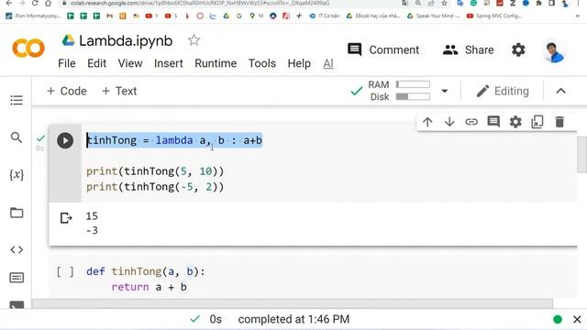Open the Editing mode selector
This screenshot has height=330, width=587.
coord(503,91)
